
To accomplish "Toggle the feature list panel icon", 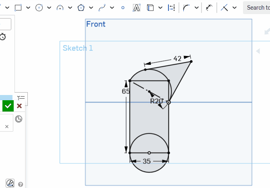I will click(21, 97).
